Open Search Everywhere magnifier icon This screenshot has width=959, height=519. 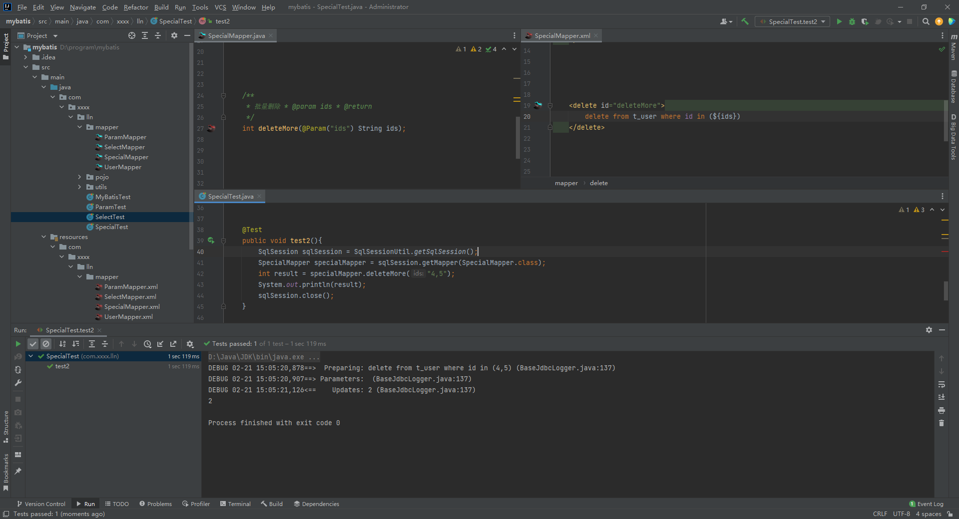point(926,21)
